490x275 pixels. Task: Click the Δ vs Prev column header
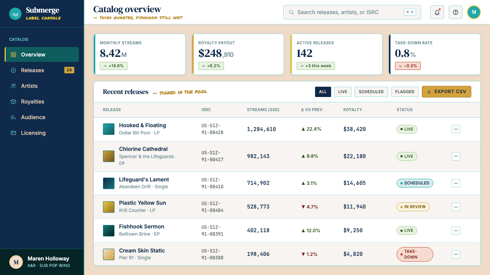click(x=312, y=110)
